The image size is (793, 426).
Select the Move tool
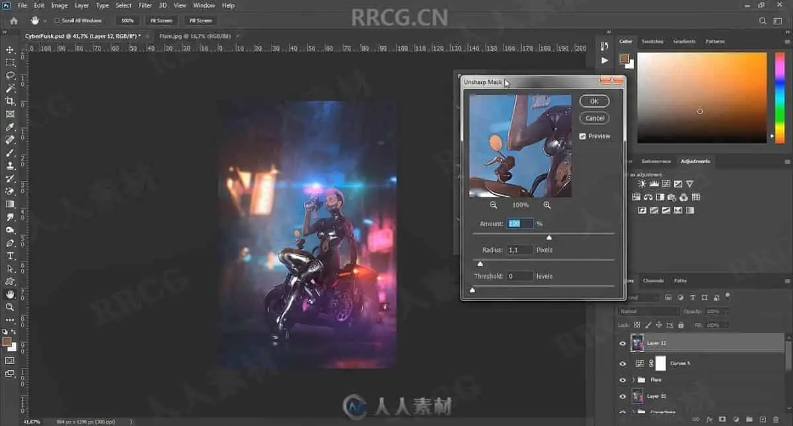pyautogui.click(x=10, y=50)
